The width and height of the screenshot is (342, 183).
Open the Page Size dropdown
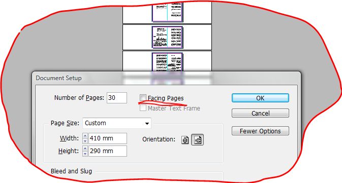tap(117, 123)
